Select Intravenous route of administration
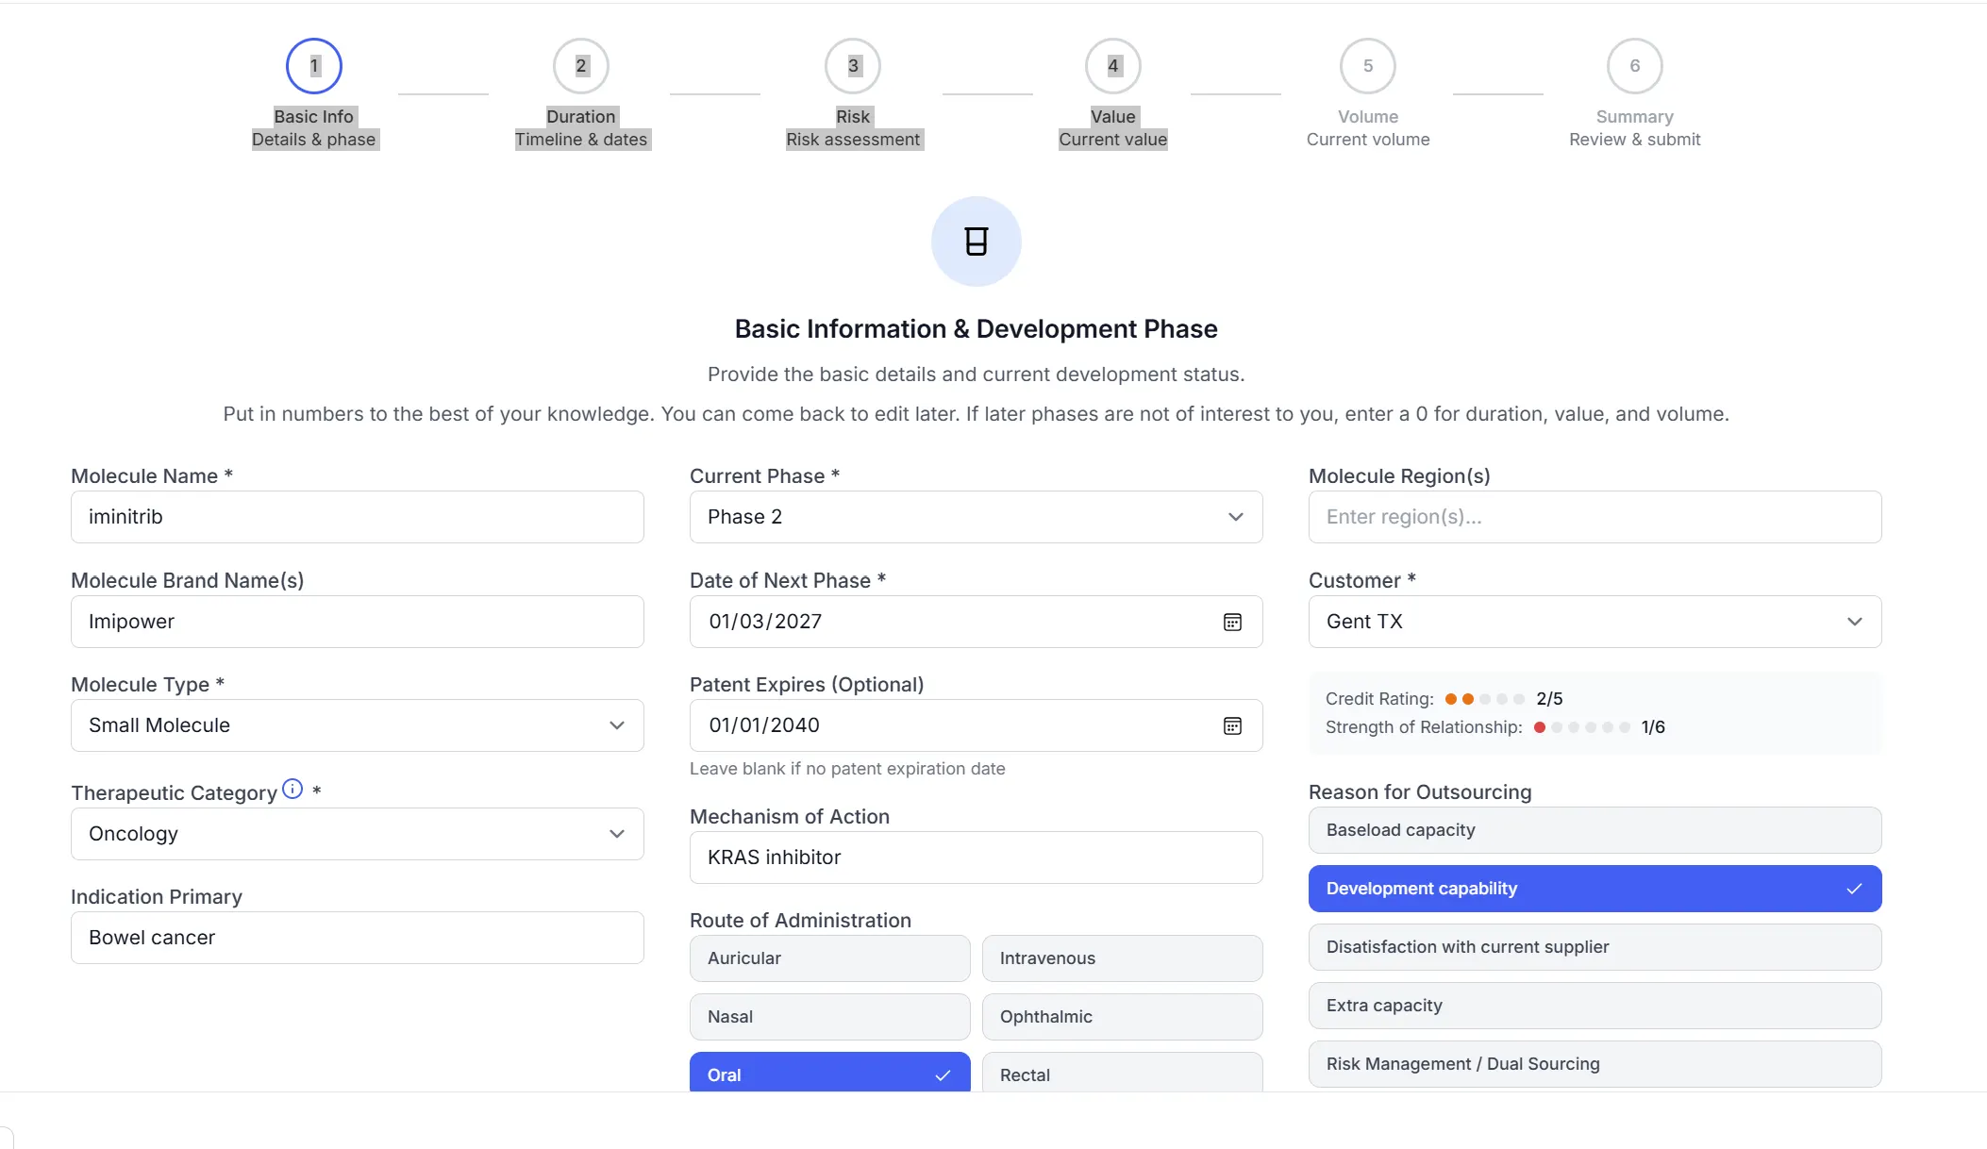 click(1123, 958)
